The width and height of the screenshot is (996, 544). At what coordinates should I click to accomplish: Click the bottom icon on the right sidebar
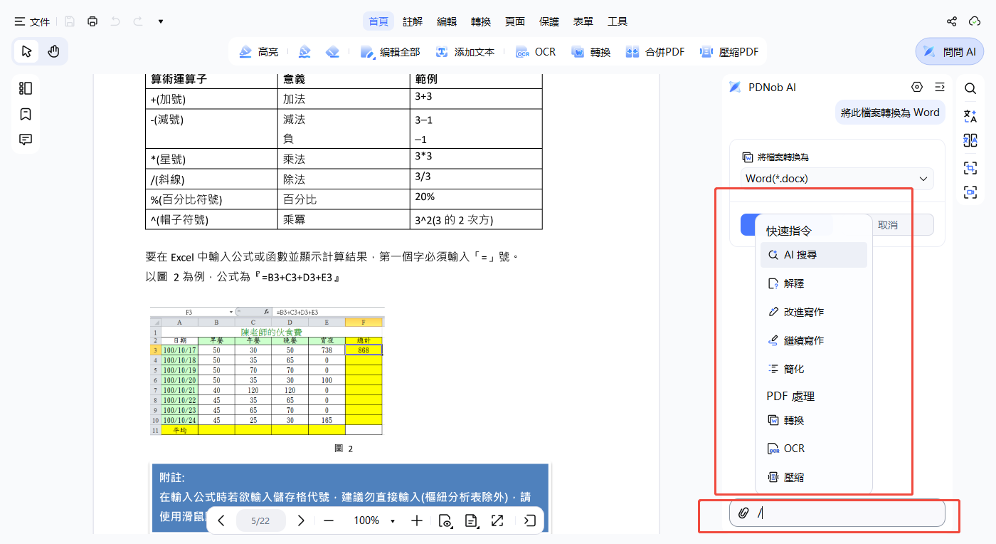point(970,192)
